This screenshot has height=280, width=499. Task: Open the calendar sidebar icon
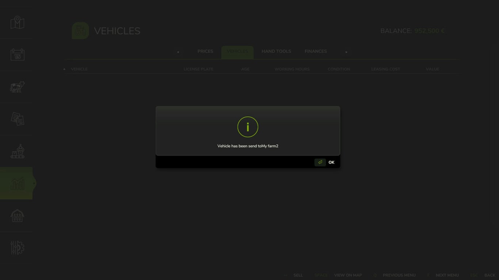[x=17, y=55]
